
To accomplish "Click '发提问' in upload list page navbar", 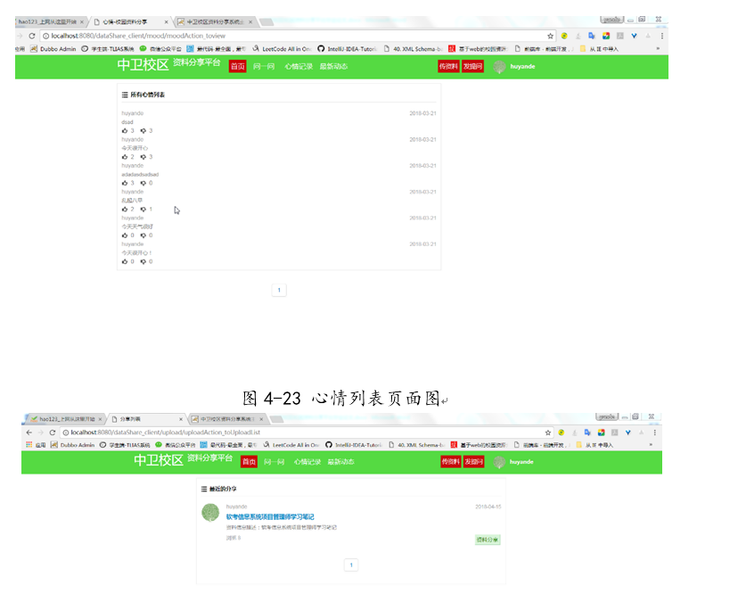I will click(x=474, y=462).
